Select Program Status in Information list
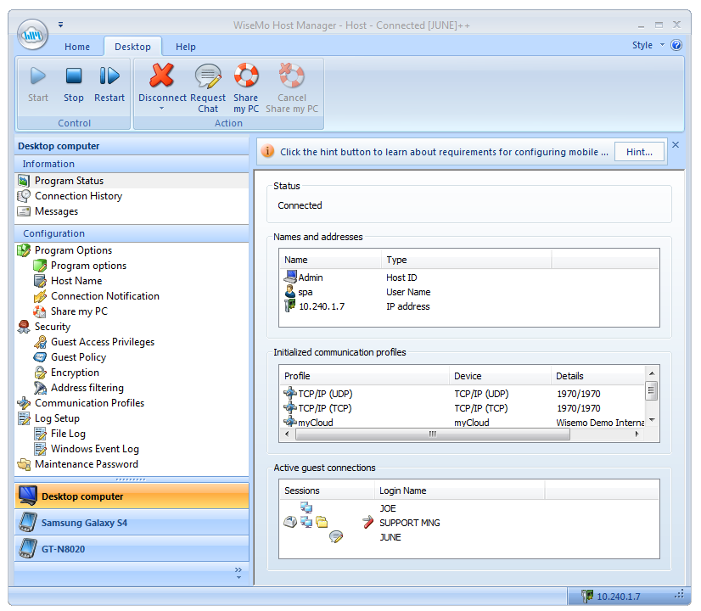 pyautogui.click(x=132, y=181)
